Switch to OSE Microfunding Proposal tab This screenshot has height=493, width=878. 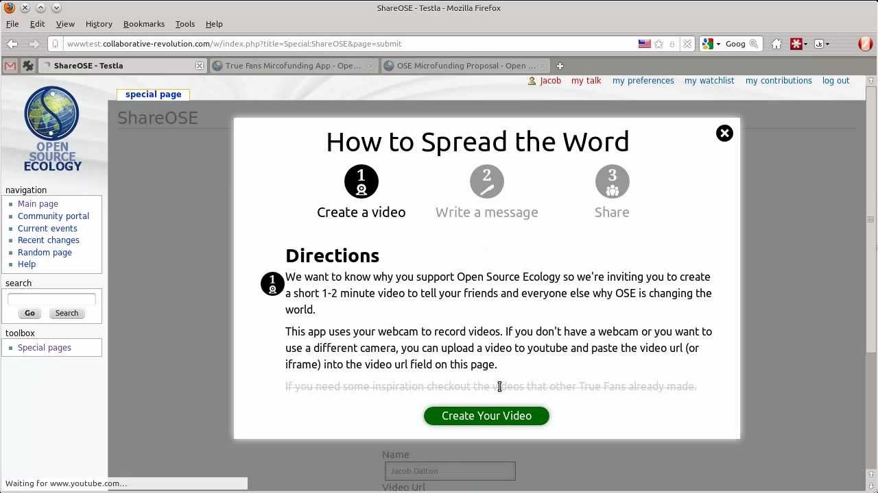tap(466, 66)
